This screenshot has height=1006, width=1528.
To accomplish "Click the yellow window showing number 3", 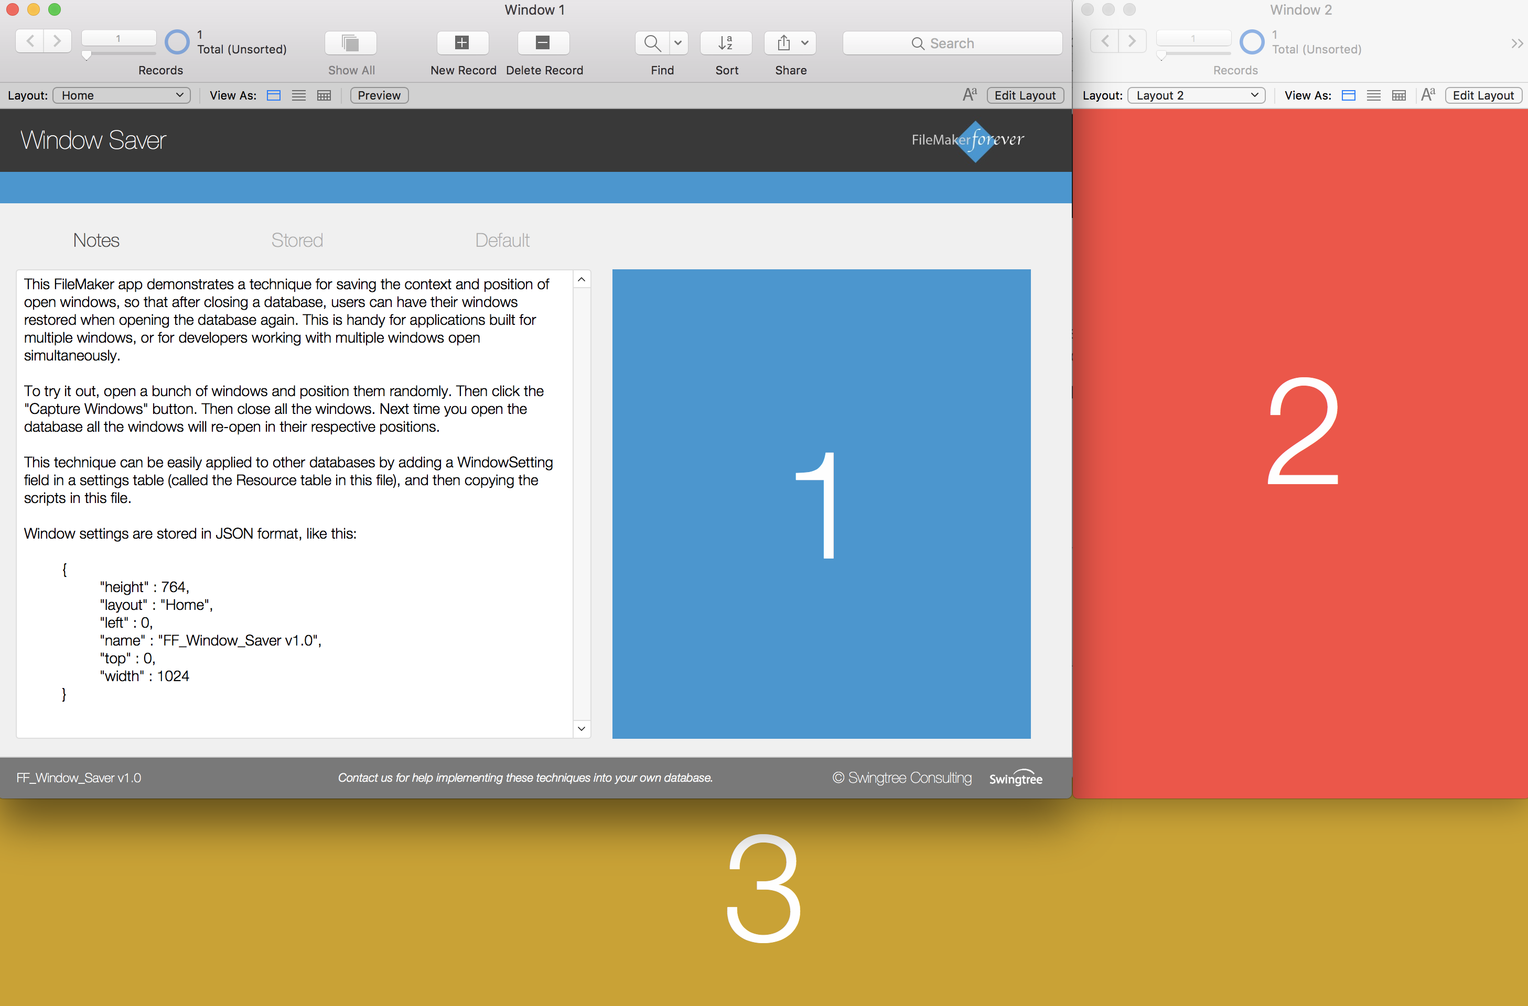I will (764, 901).
